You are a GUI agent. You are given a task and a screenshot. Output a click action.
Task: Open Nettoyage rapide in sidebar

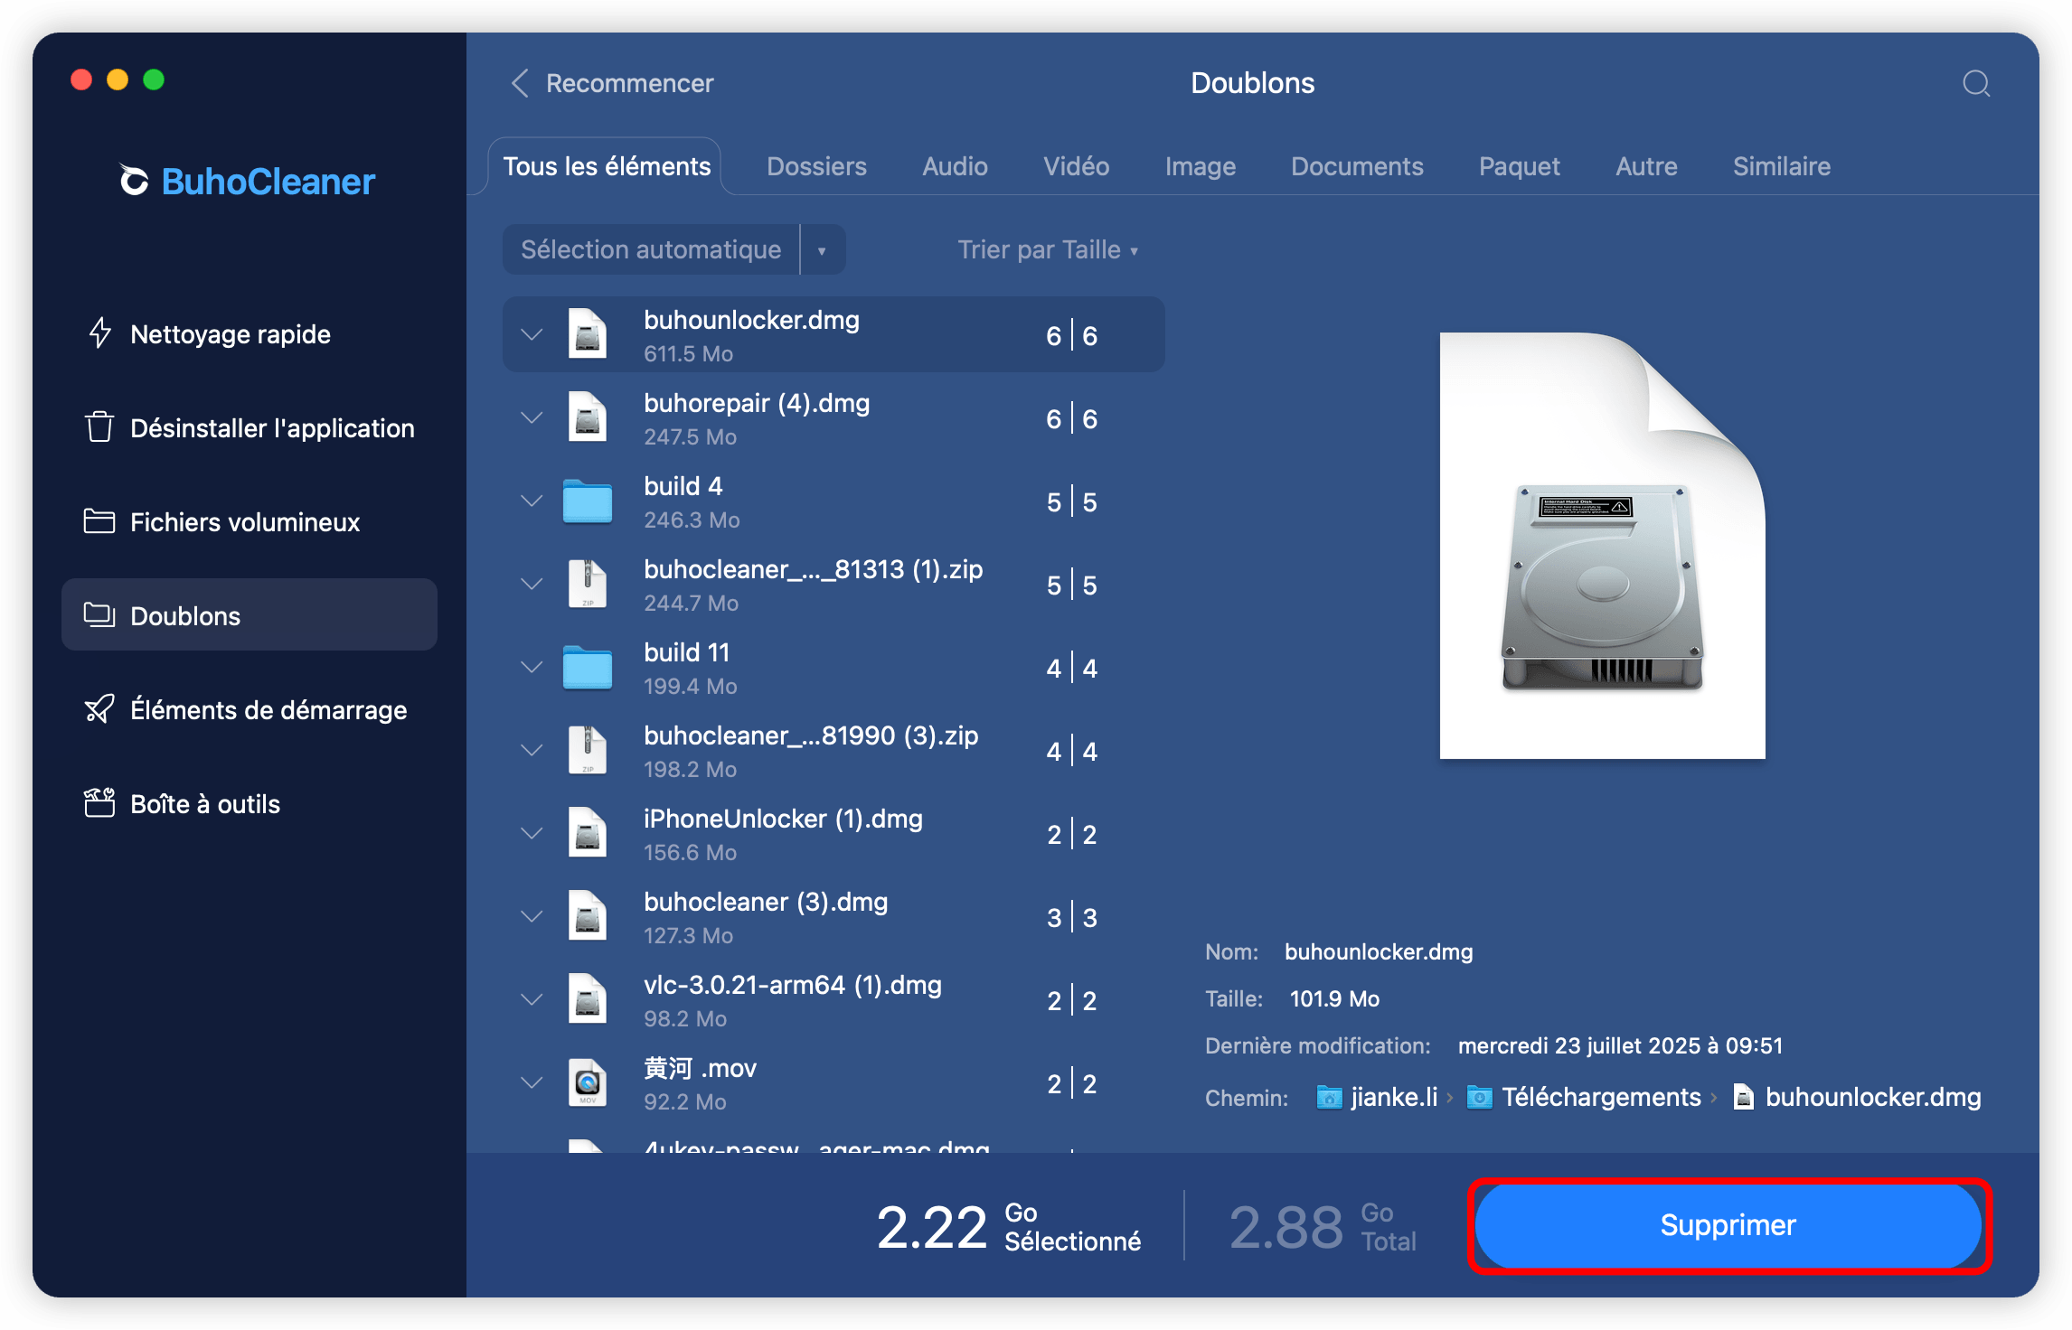[x=250, y=333]
